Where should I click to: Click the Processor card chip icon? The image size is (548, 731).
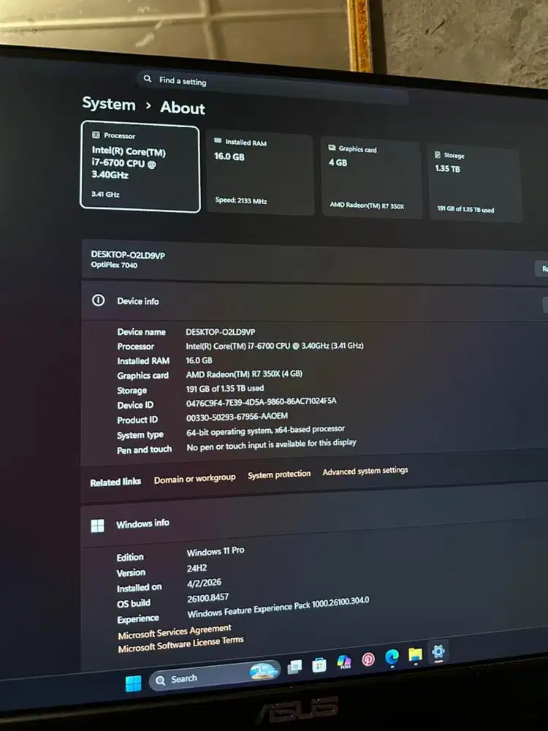(96, 135)
